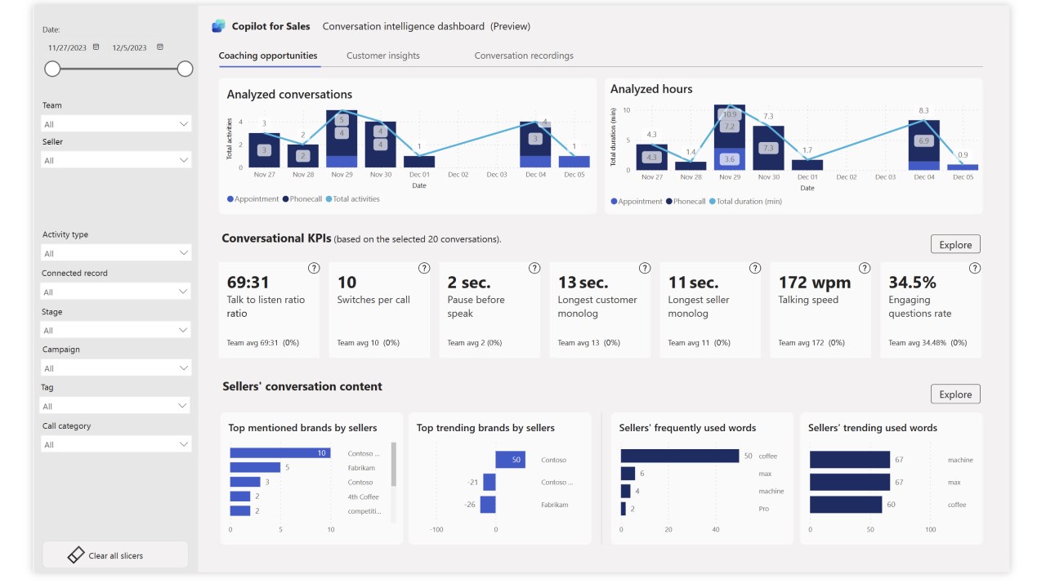Click the 4th Coffee brand label
Screen dimensions: 1046x588
364,497
